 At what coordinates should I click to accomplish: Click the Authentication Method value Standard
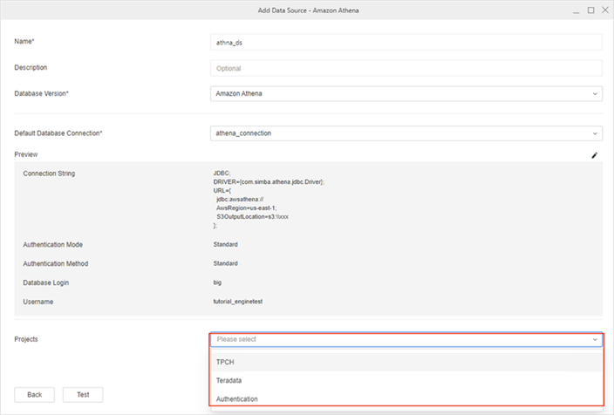coord(225,263)
